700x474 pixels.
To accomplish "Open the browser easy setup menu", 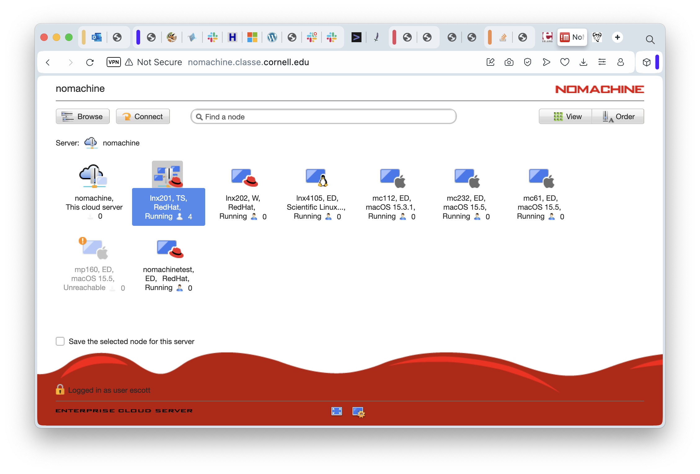I will coord(602,62).
